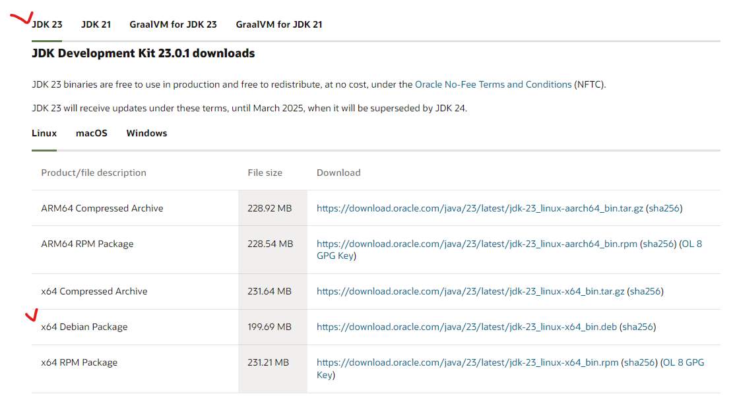Click the 'ARM64 RPM Package' description cell

135,250
